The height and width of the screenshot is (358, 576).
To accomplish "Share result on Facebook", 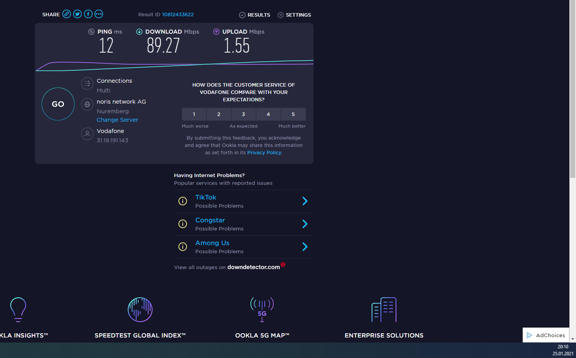I will pyautogui.click(x=88, y=14).
